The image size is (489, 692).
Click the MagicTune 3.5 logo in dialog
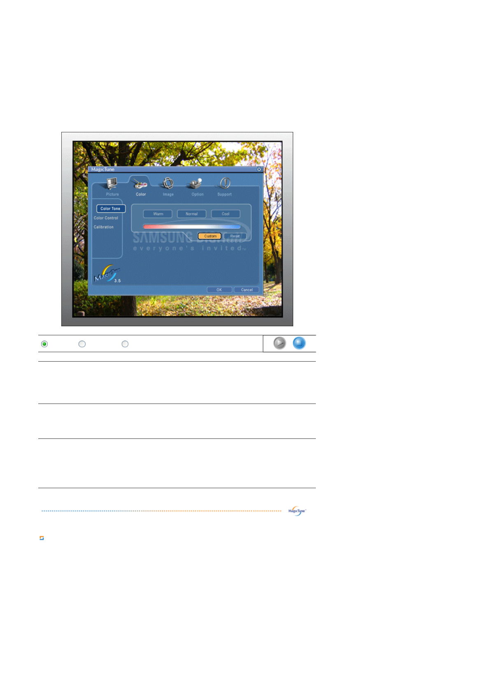click(107, 274)
